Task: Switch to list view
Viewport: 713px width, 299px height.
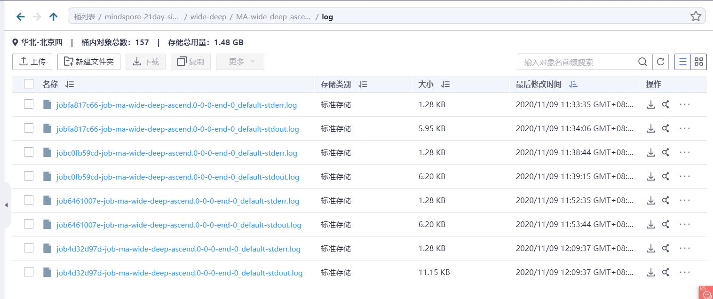Action: pos(682,62)
